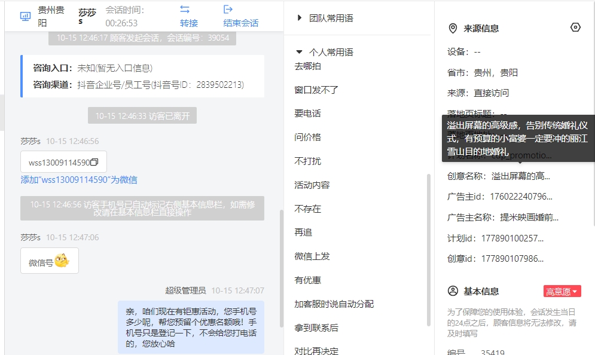Image resolution: width=595 pixels, height=355 pixels.
Task: Click the monitor device icon beside 贵州贵阳
Action: click(26, 16)
